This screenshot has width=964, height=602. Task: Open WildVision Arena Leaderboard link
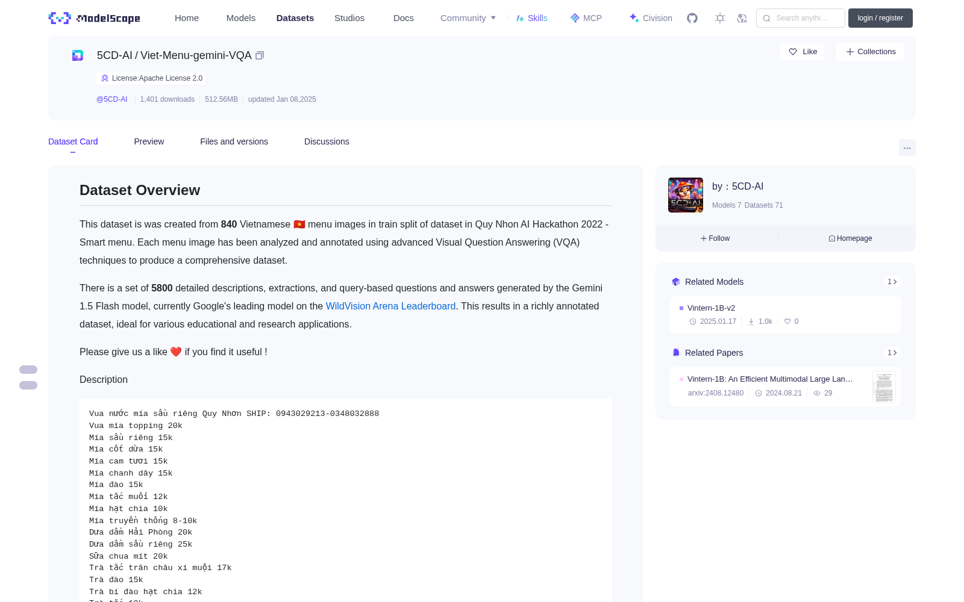click(390, 306)
